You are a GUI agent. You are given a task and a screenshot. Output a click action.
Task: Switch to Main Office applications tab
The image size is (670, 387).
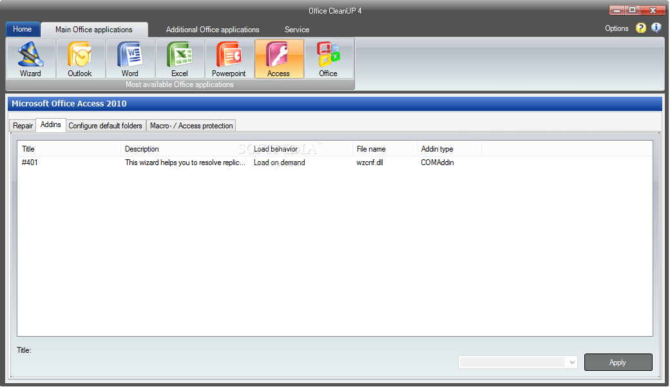click(x=94, y=30)
